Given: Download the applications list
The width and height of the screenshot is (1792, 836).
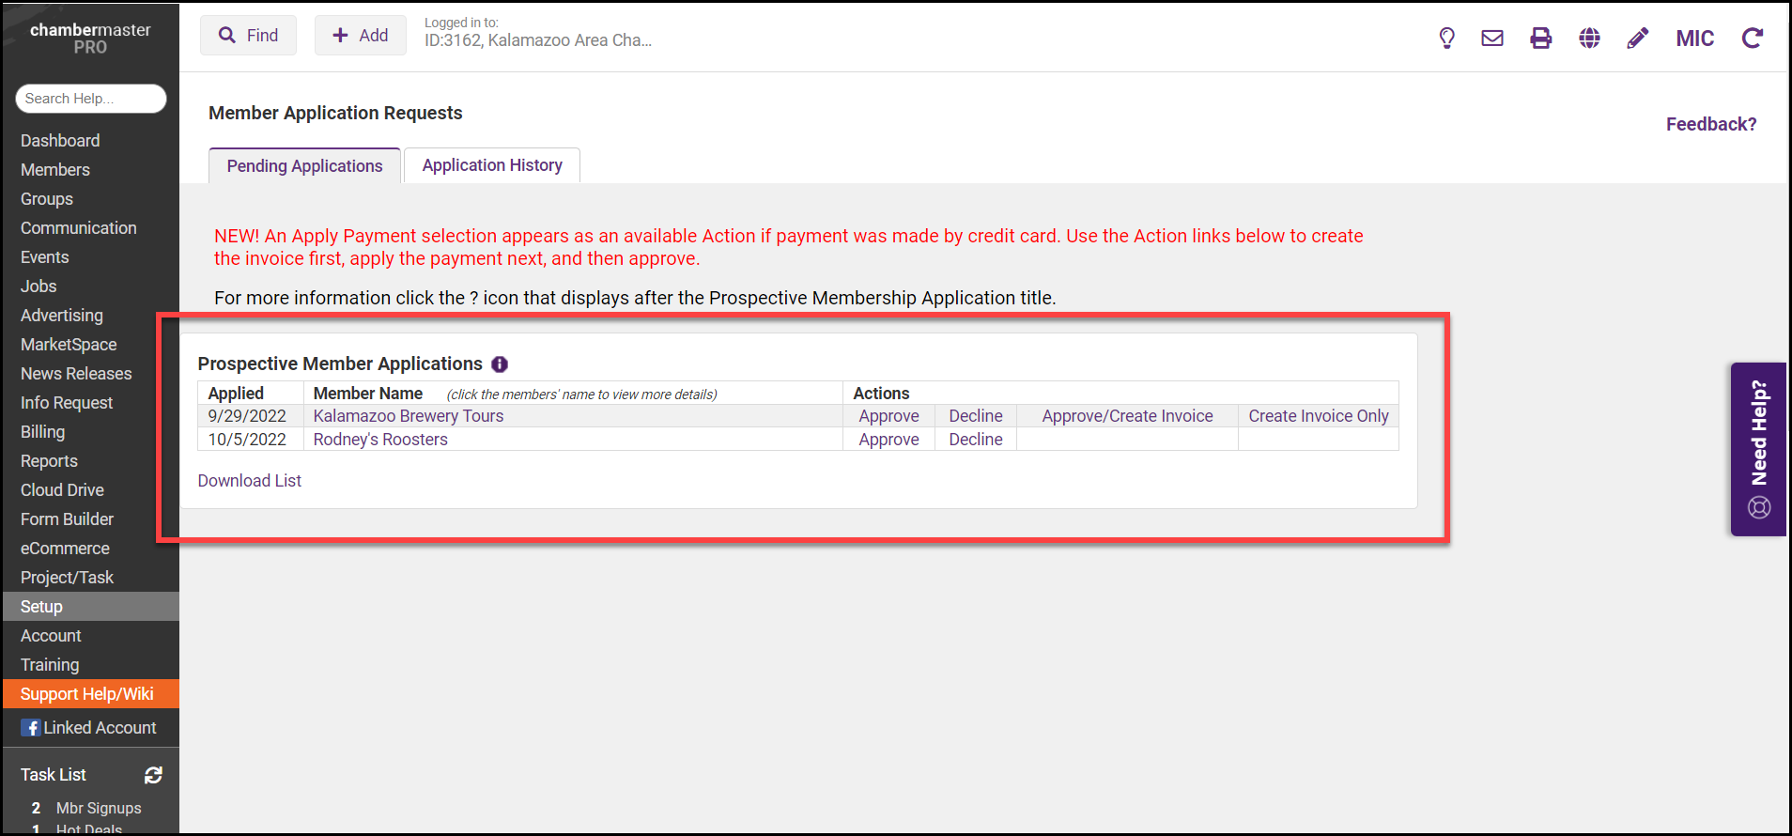Looking at the screenshot, I should coord(249,481).
